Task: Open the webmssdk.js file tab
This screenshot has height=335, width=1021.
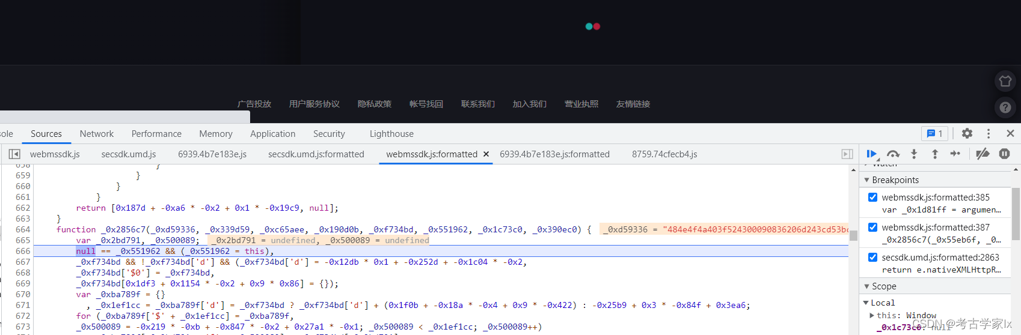Action: 55,154
